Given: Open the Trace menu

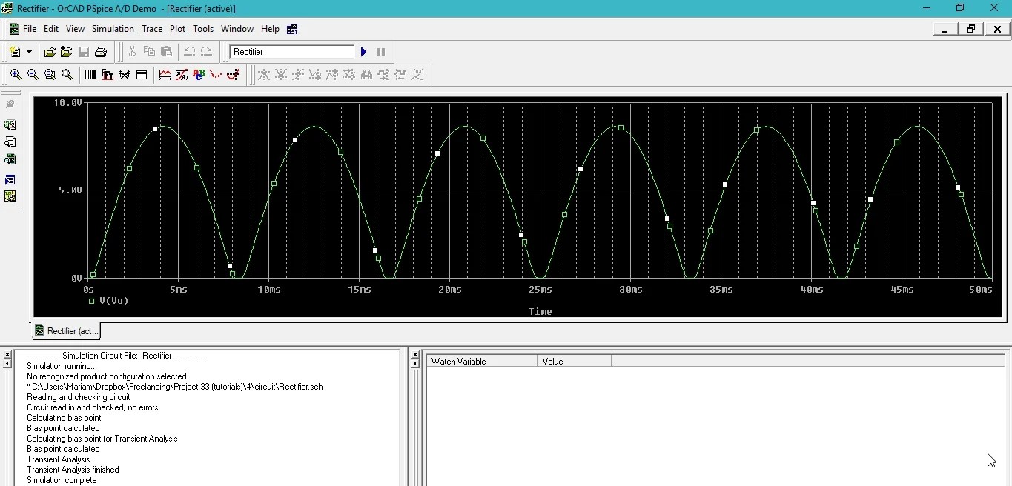Looking at the screenshot, I should (x=151, y=29).
